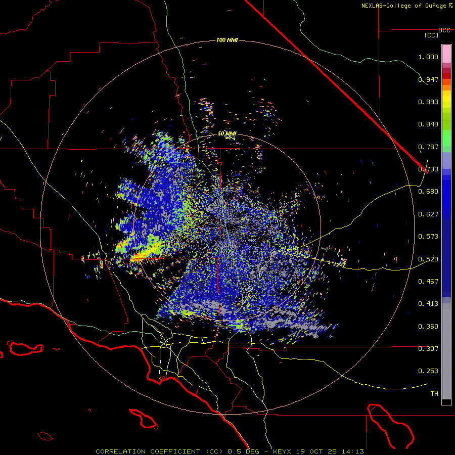Select the 0.360 scale value

(x=428, y=327)
